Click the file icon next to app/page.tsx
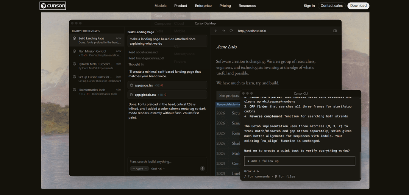The height and width of the screenshot is (195, 409). pyautogui.click(x=131, y=85)
